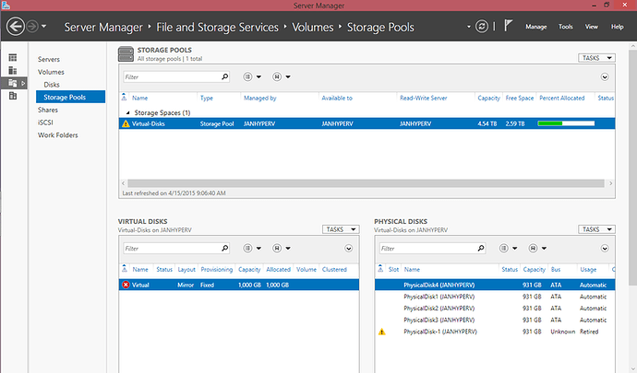This screenshot has height=373, width=637.
Task: Open the notifications flag
Action: click(510, 28)
